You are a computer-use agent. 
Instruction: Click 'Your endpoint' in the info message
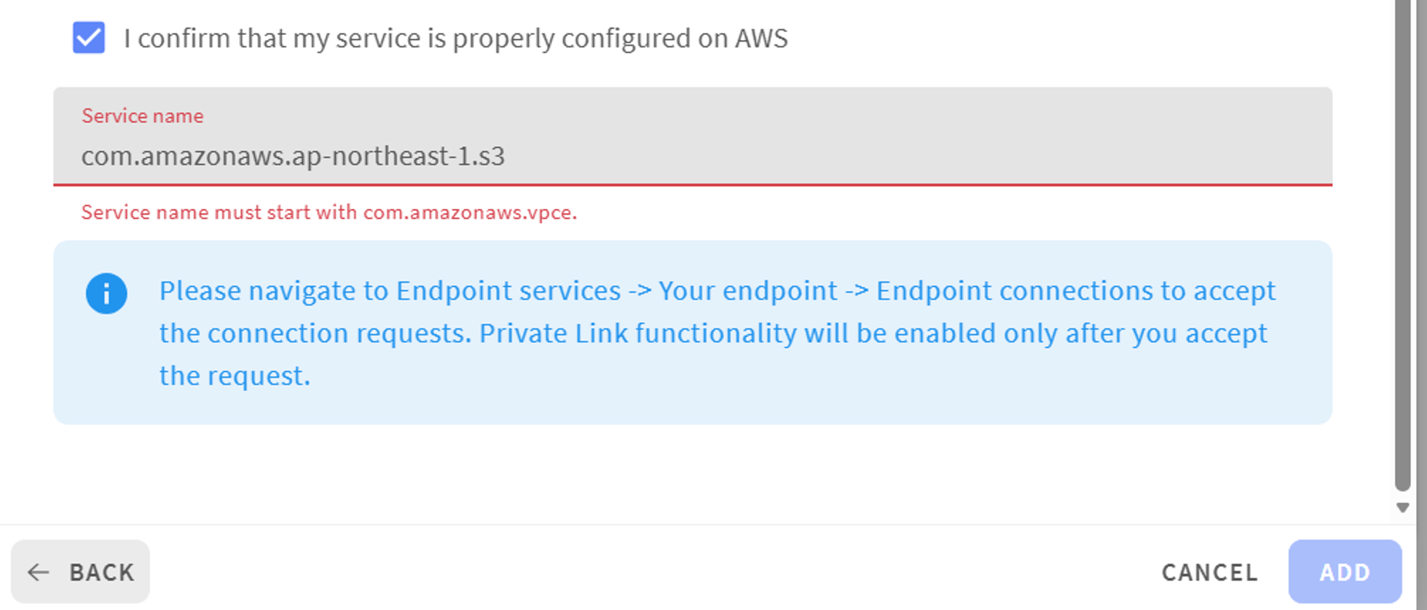pyautogui.click(x=747, y=291)
